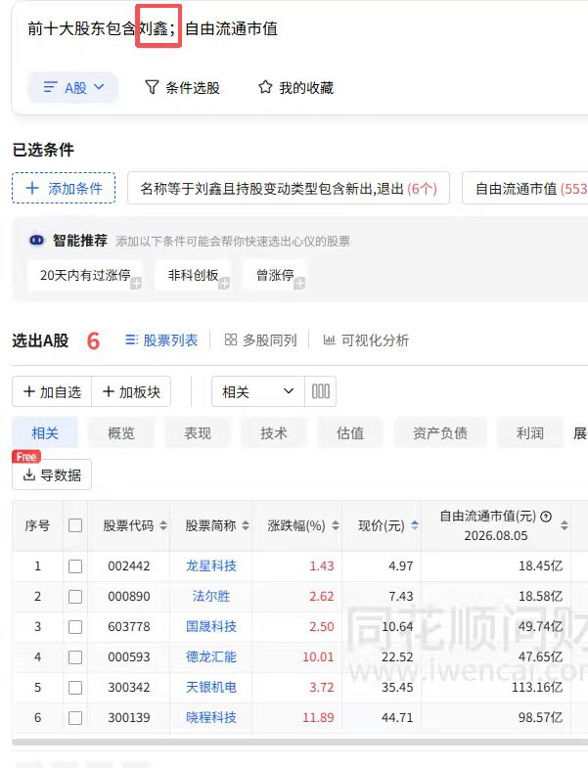Open the A股 market dropdown

[x=73, y=88]
